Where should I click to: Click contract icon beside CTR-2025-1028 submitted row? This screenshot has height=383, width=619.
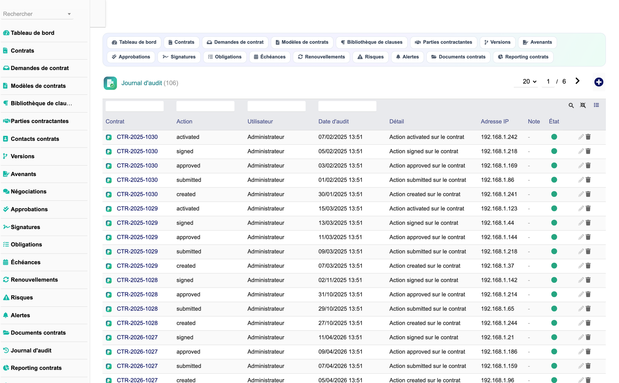coord(109,309)
